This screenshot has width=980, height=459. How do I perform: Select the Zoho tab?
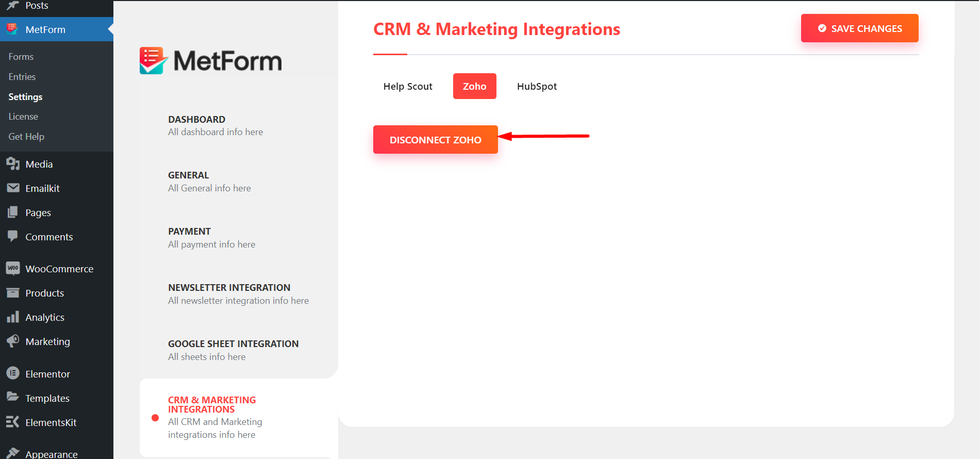[x=475, y=86]
